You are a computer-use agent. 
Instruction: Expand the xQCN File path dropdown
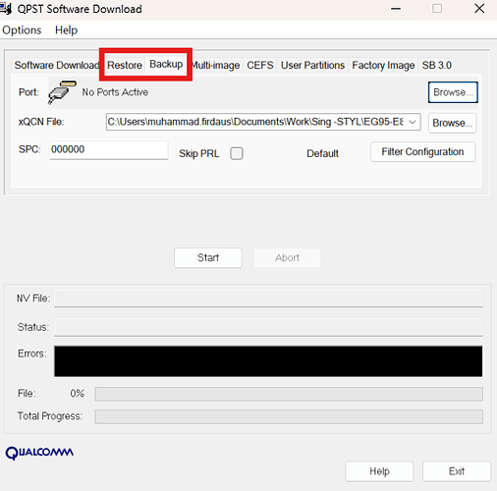[x=413, y=122]
